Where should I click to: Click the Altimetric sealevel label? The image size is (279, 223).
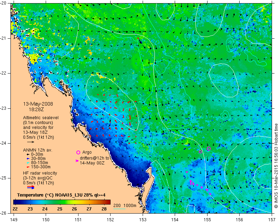[41, 118]
